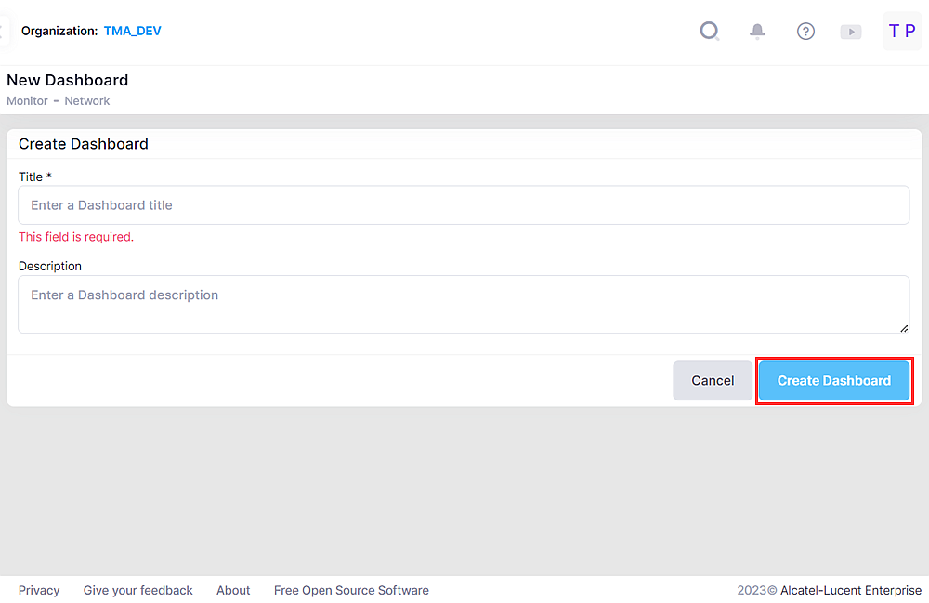Click into the Dashboard description textarea
Image resolution: width=929 pixels, height=603 pixels.
point(463,303)
